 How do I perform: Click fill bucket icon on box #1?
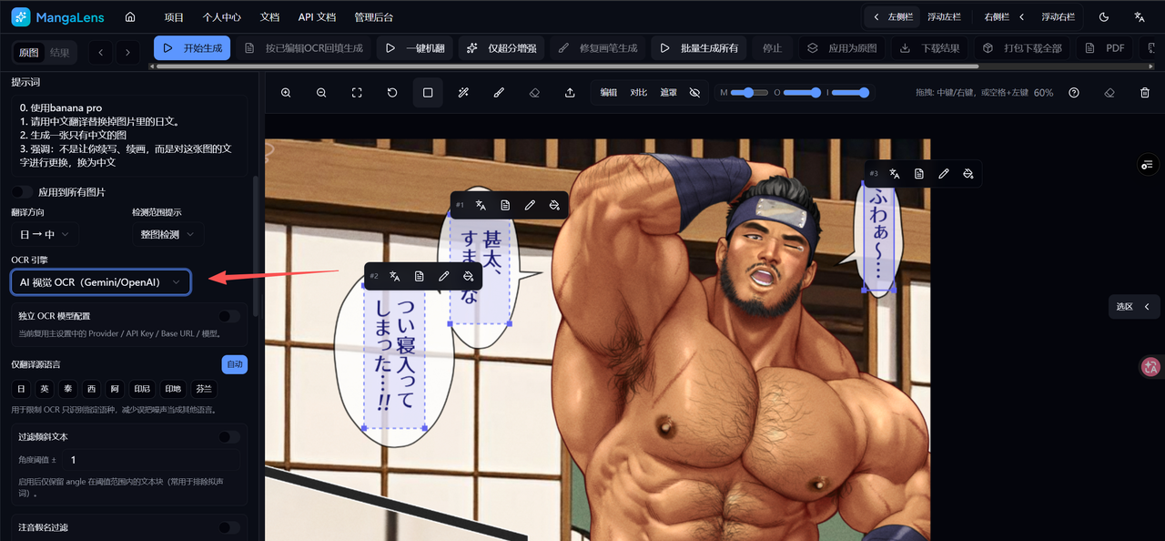[x=554, y=205]
